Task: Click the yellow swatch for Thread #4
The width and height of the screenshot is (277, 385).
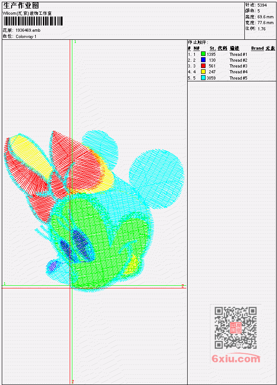Action: (x=203, y=72)
